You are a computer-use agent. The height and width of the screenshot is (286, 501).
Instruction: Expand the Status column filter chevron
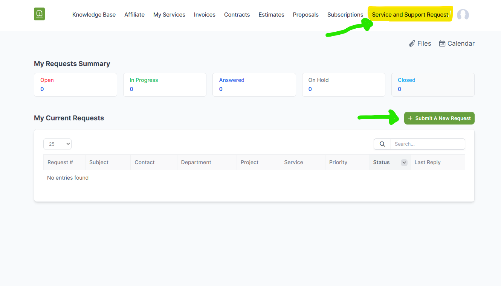404,163
